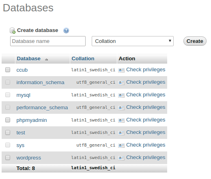This screenshot has height=179, width=211.
Task: Click the Action column header
Action: 127,59
